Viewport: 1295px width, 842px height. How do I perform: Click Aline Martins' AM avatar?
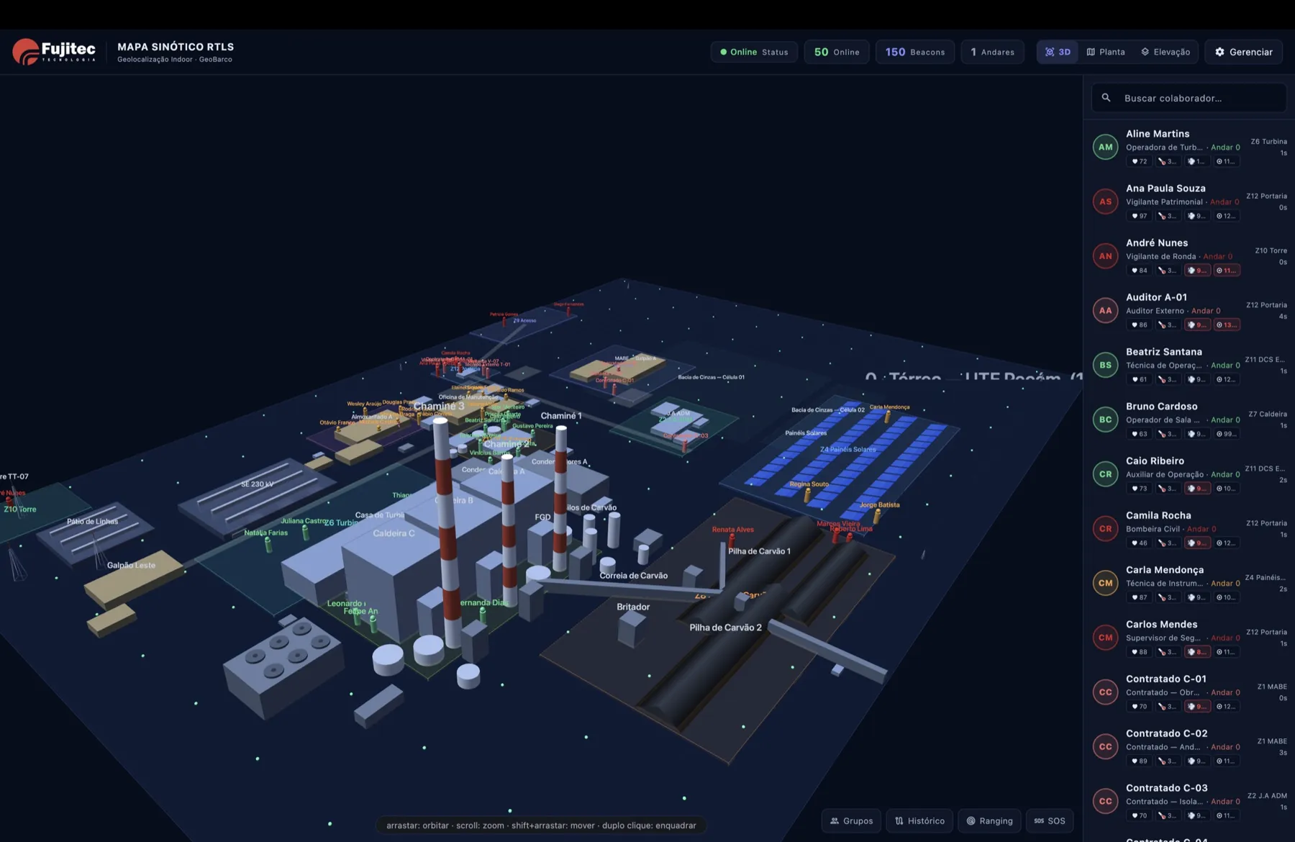click(x=1106, y=147)
